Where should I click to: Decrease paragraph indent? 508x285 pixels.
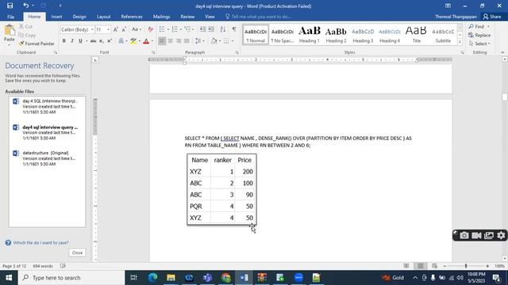tap(202, 29)
